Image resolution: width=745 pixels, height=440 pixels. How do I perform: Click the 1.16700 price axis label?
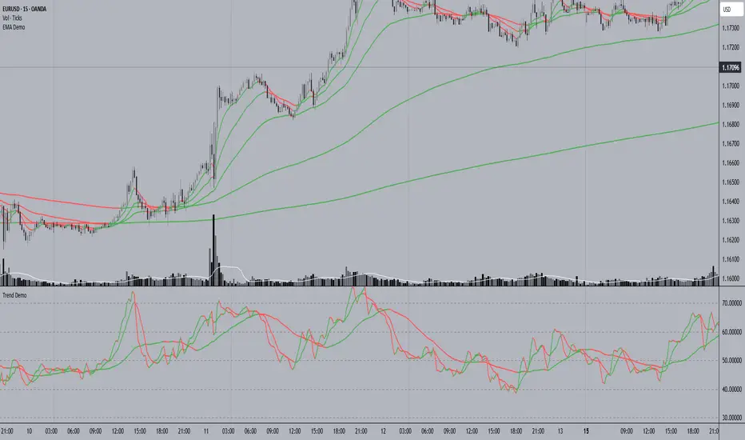coord(731,144)
